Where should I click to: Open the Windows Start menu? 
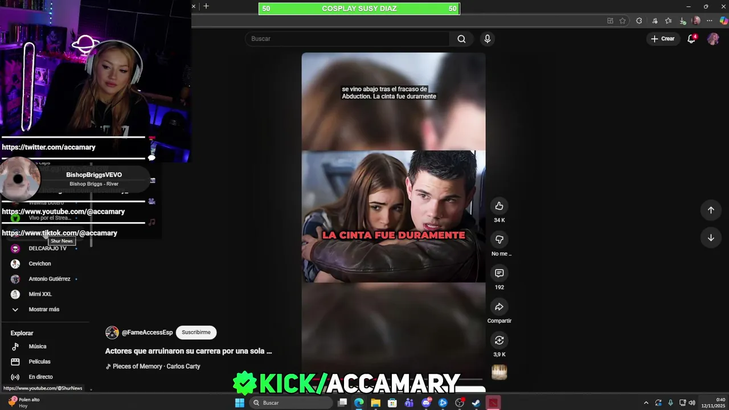240,403
